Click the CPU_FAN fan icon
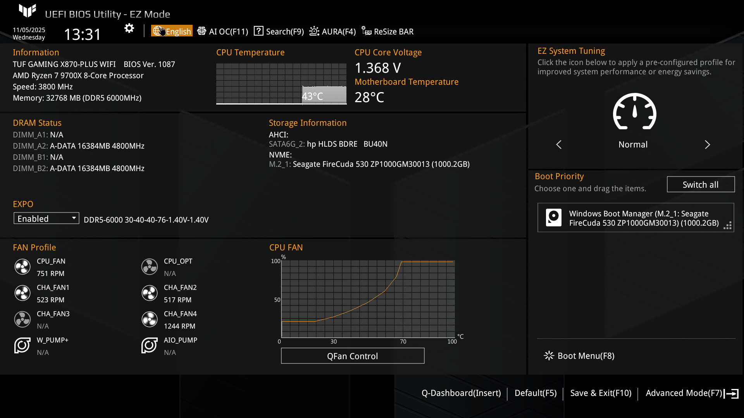744x418 pixels. point(22,267)
